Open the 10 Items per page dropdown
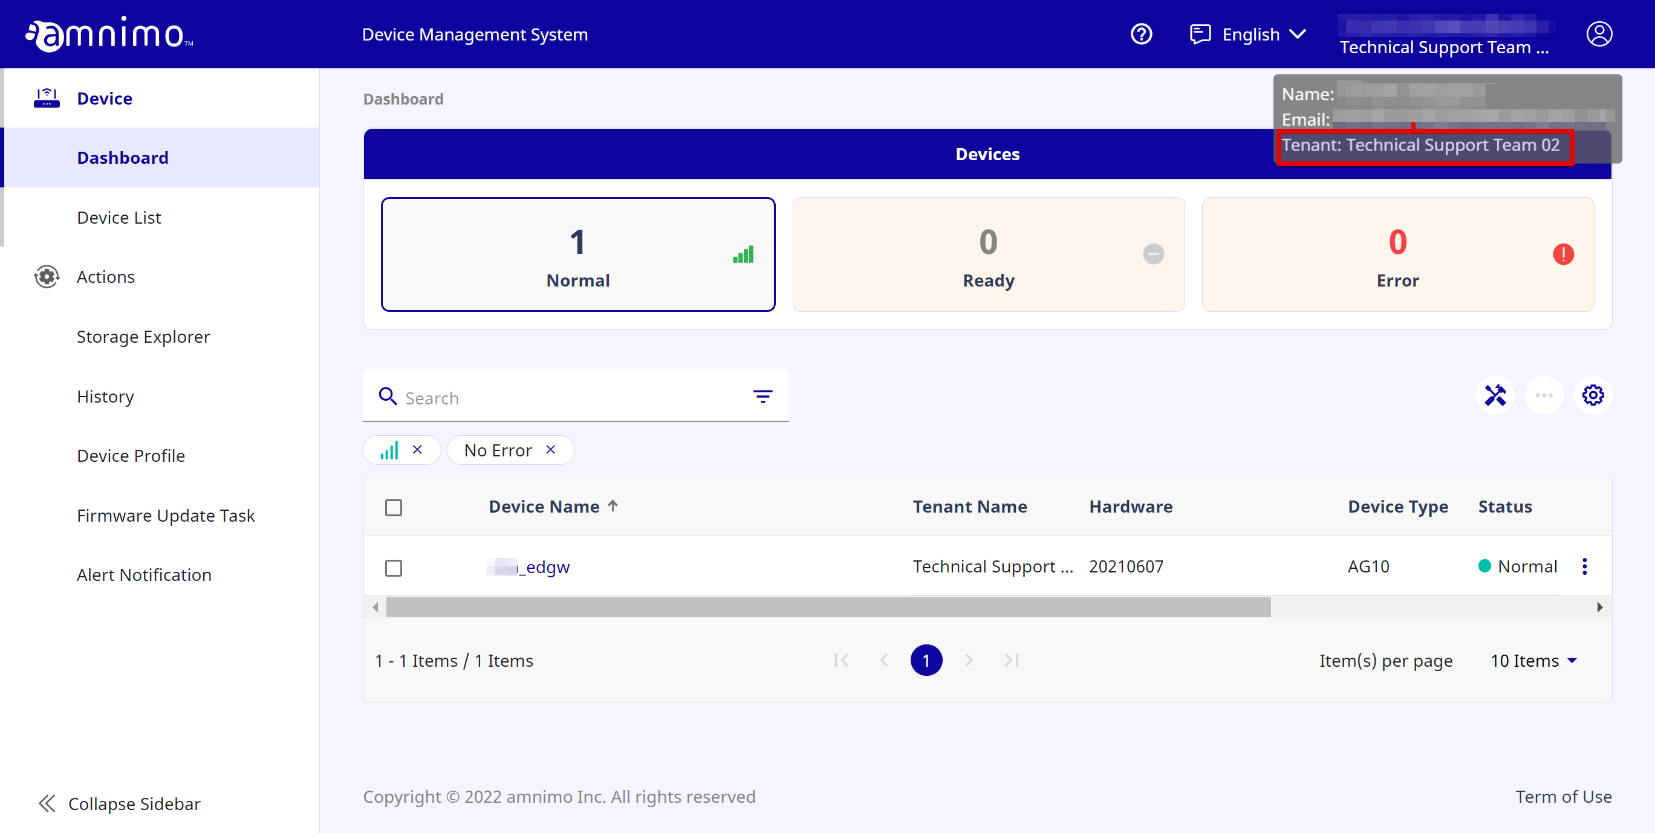Viewport: 1655px width, 833px height. [x=1533, y=660]
